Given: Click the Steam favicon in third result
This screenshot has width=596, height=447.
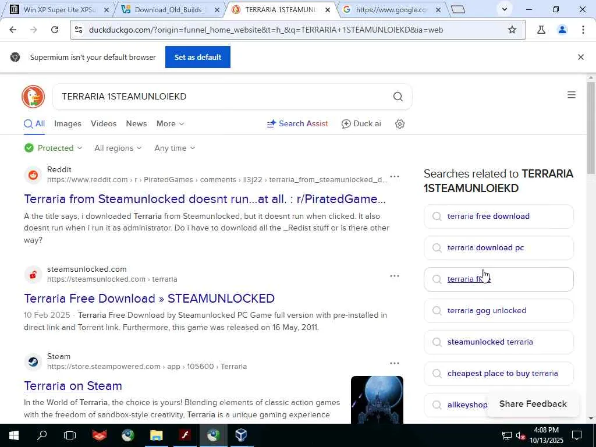Looking at the screenshot, I should tap(33, 361).
